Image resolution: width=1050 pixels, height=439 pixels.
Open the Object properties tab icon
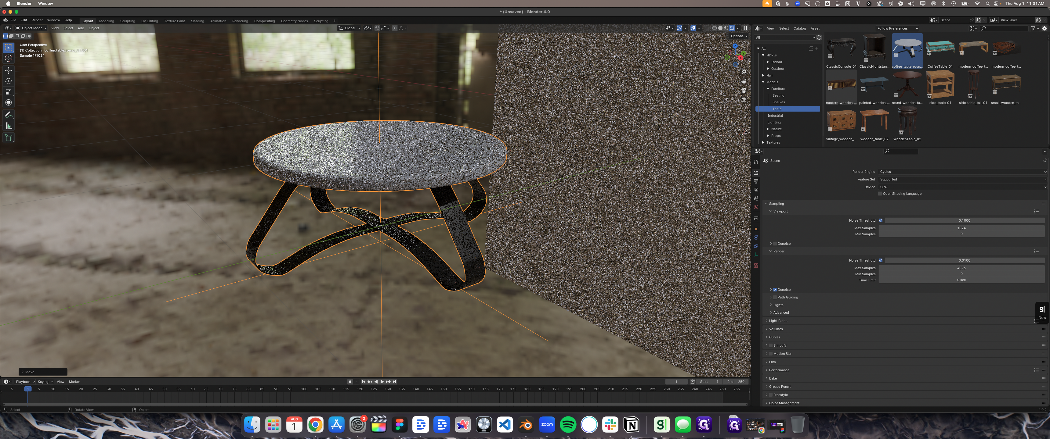(x=756, y=229)
